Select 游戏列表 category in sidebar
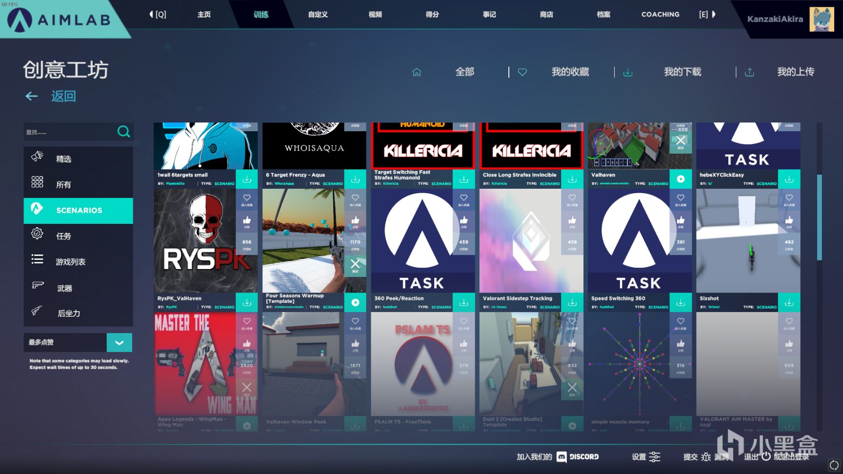 78,262
